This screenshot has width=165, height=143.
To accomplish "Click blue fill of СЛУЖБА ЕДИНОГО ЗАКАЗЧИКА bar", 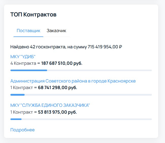I will (16, 119).
